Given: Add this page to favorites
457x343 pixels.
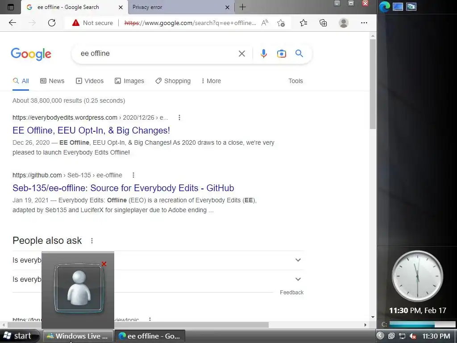Looking at the screenshot, I should pyautogui.click(x=281, y=23).
